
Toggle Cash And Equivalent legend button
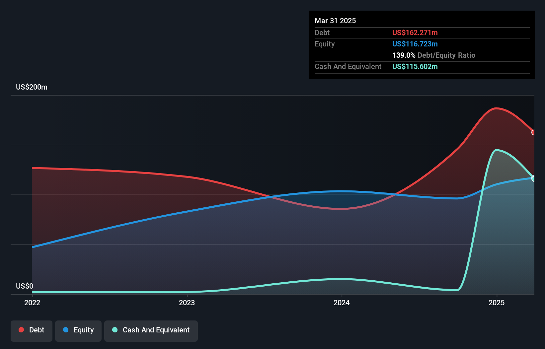[x=151, y=331]
